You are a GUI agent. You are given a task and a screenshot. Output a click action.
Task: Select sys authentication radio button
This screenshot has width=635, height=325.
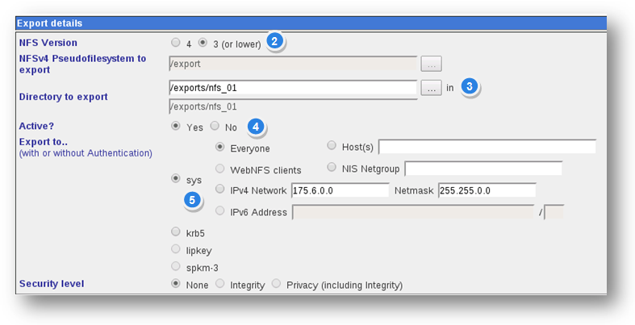[x=175, y=178]
